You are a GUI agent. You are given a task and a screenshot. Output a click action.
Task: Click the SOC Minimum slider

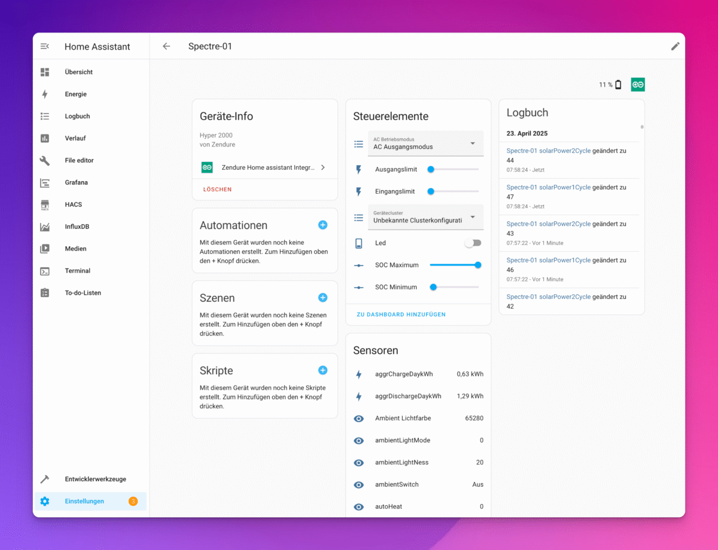pos(454,288)
